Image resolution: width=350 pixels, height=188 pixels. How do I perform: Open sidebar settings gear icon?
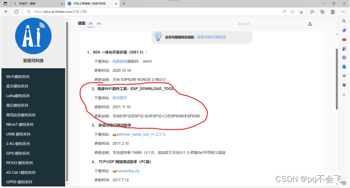344,182
